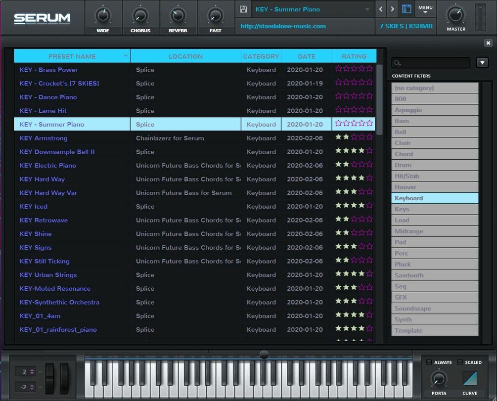497x401 pixels.
Task: Click the mod wheel
Action: (x=64, y=378)
